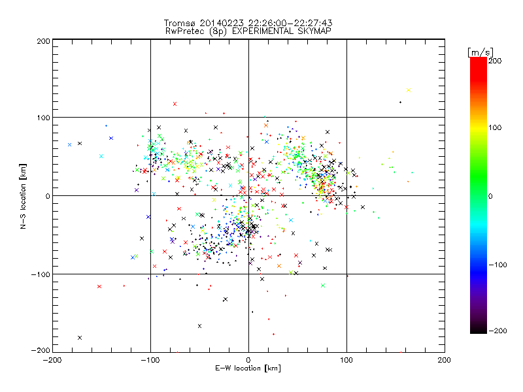This screenshot has height=392, width=523.
Task: Click the plot title line 'Tromsø 20140223 22:26:00-22:27:43'
Action: (x=248, y=23)
